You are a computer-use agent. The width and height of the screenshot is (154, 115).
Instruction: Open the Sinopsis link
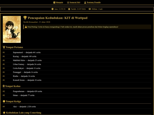click(x=59, y=3)
